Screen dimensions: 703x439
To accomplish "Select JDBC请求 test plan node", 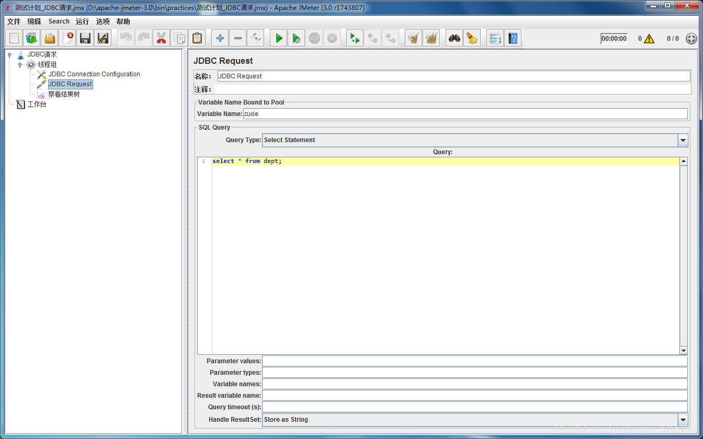I will [x=42, y=54].
